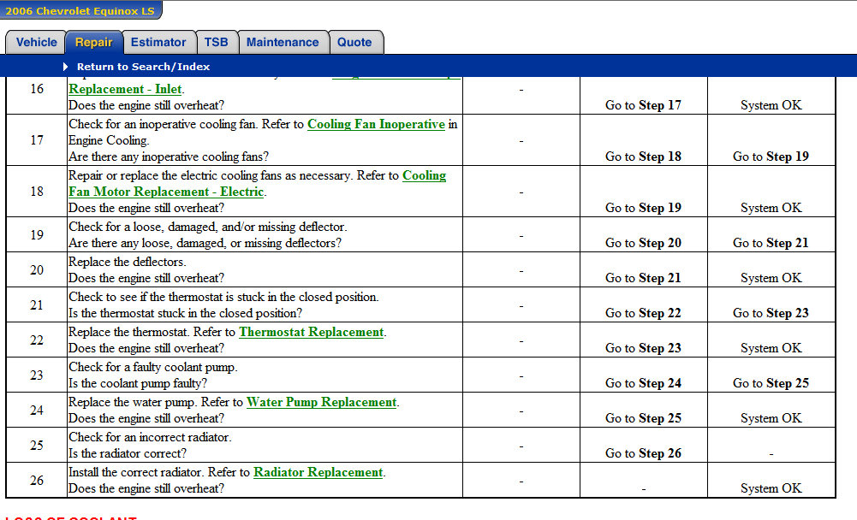
Task: Click 'Replace the deflectors.' text
Action: [128, 262]
